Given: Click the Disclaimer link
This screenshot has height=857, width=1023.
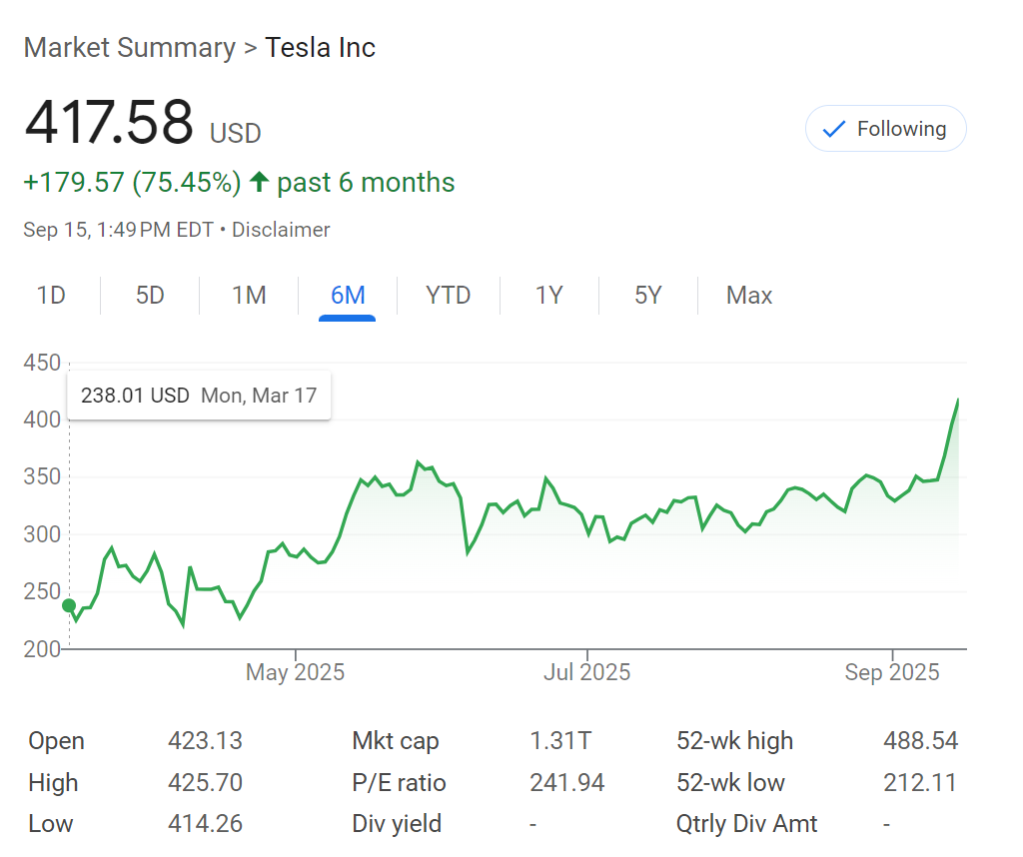Looking at the screenshot, I should (281, 230).
